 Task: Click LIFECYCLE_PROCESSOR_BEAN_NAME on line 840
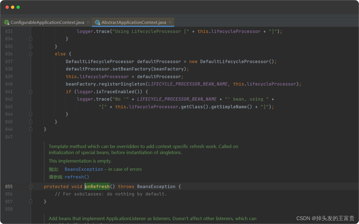[188, 84]
